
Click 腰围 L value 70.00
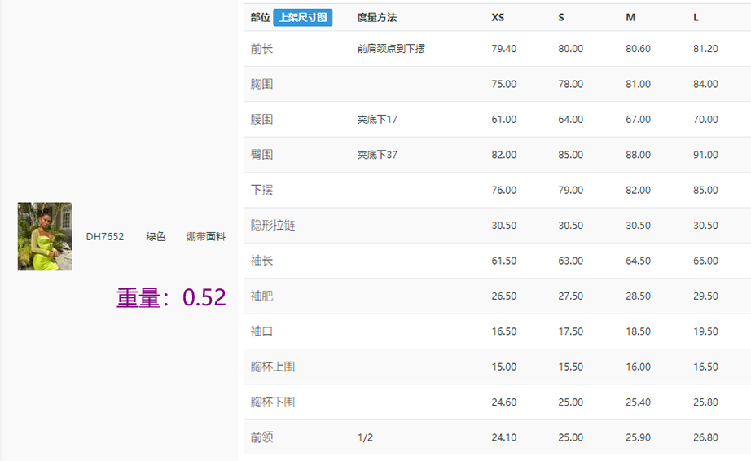pyautogui.click(x=705, y=120)
